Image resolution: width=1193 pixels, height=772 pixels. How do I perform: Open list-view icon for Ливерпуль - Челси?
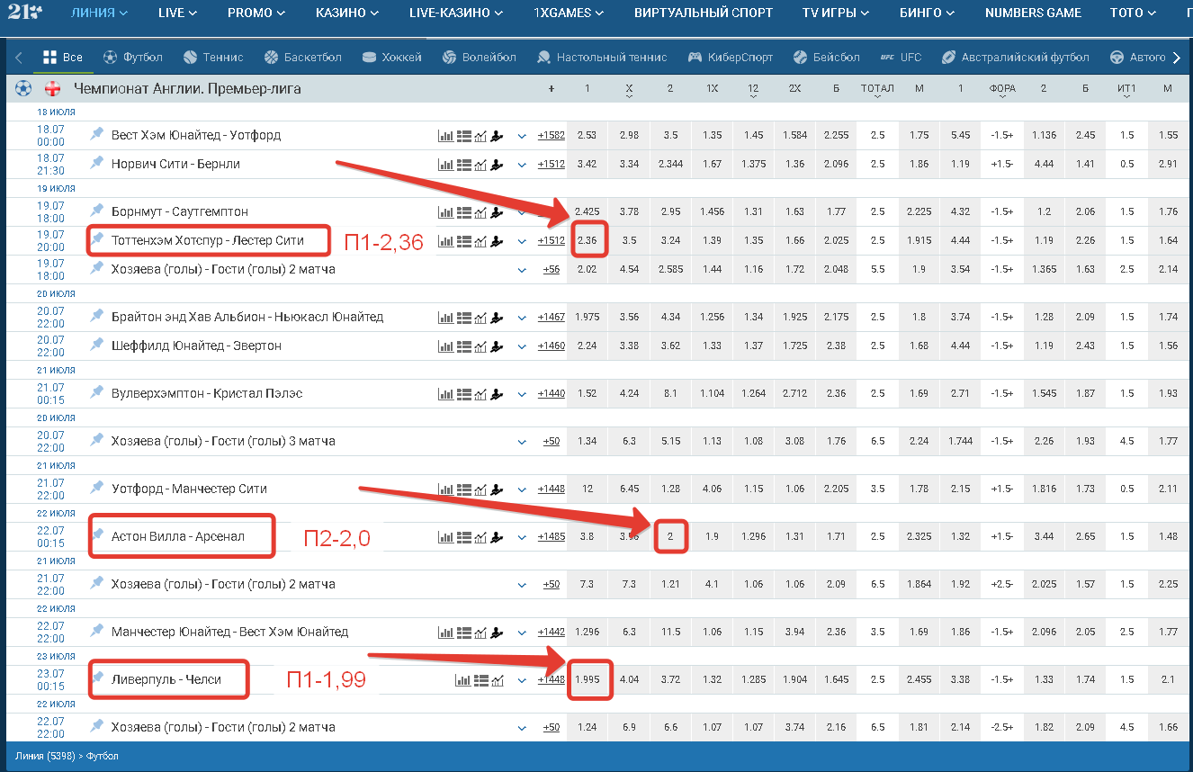[x=481, y=680]
